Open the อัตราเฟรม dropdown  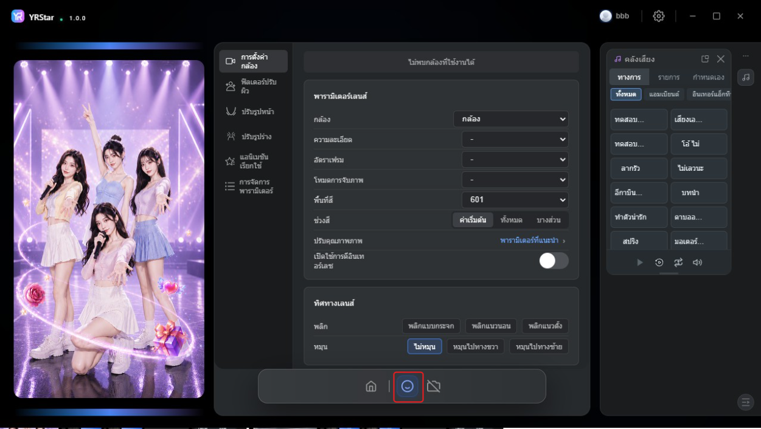coord(515,159)
